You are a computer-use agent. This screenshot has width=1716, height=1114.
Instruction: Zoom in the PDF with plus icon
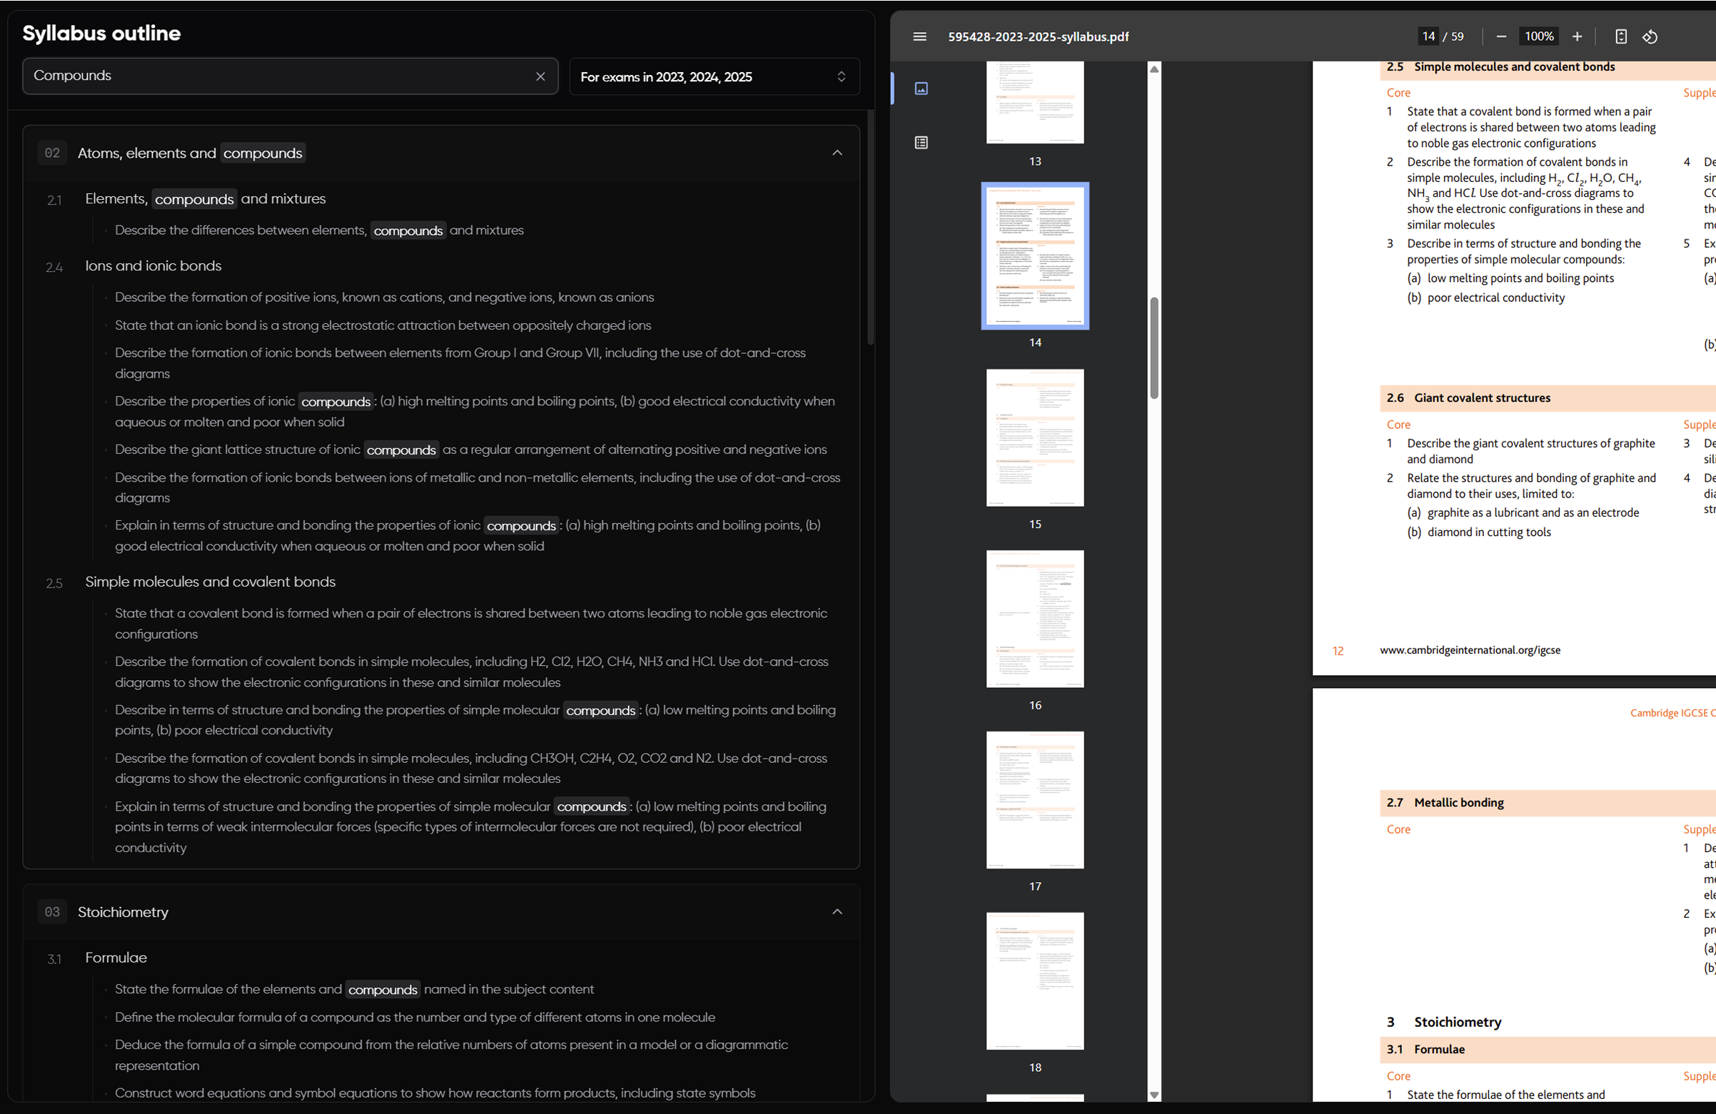(1577, 37)
